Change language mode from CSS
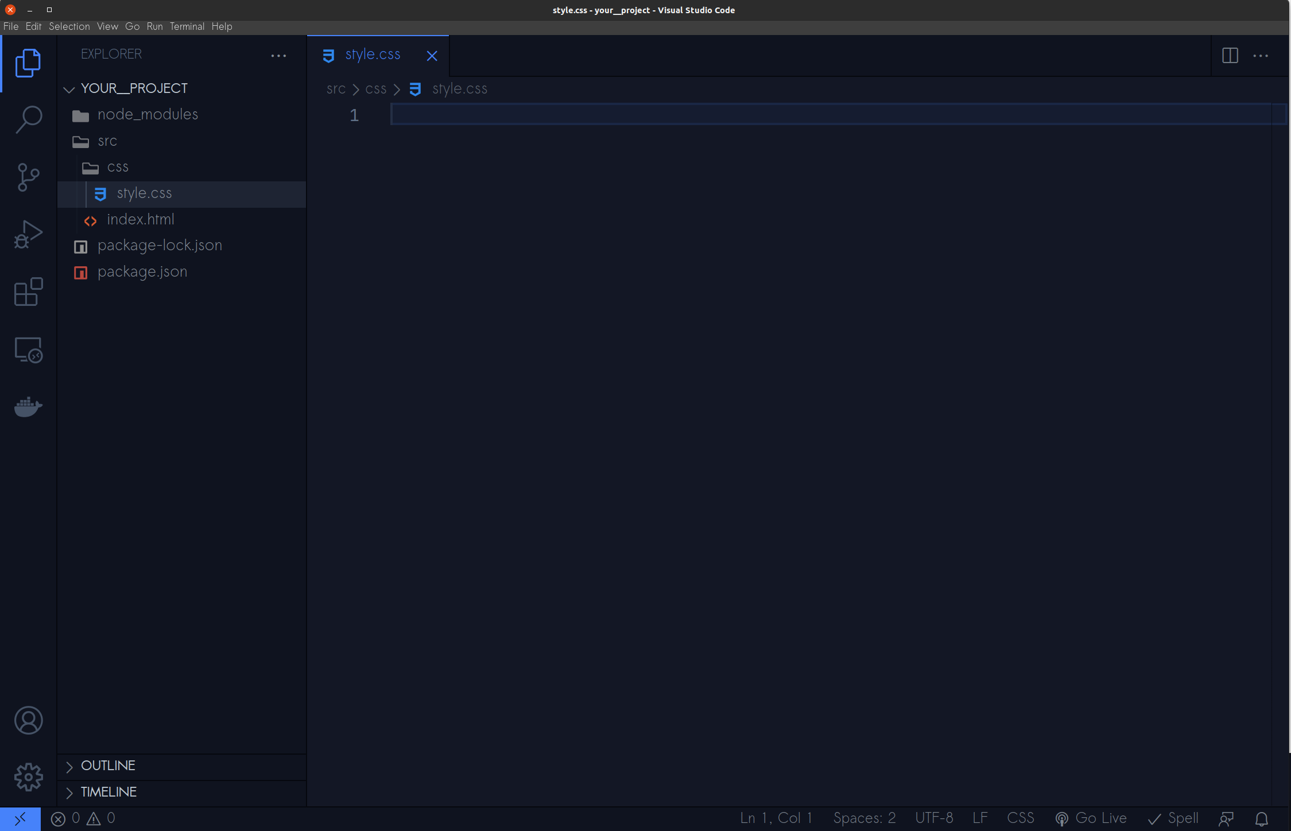Screen dimensions: 1291x831 (x=1021, y=818)
